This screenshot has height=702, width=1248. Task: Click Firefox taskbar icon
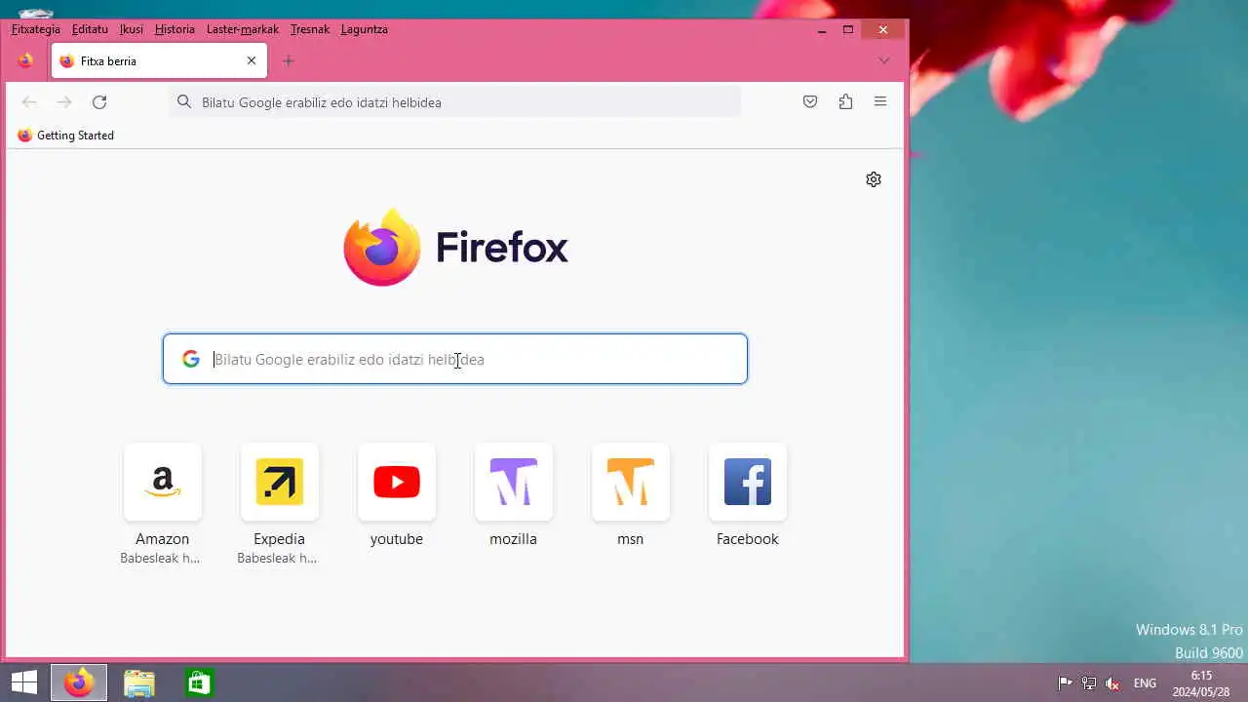[x=79, y=682]
